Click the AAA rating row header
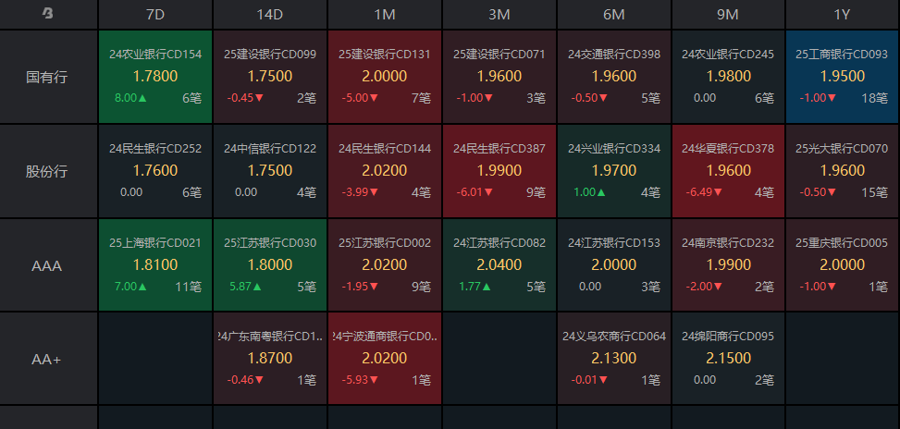Viewport: 900px width, 429px height. tap(48, 265)
